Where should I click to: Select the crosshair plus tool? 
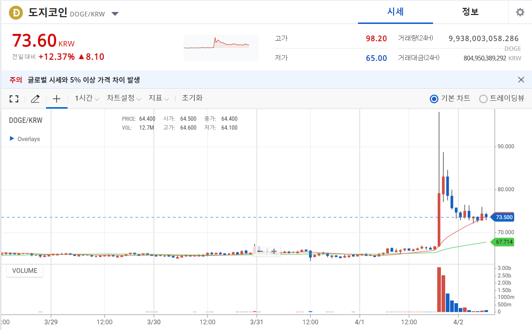click(56, 99)
